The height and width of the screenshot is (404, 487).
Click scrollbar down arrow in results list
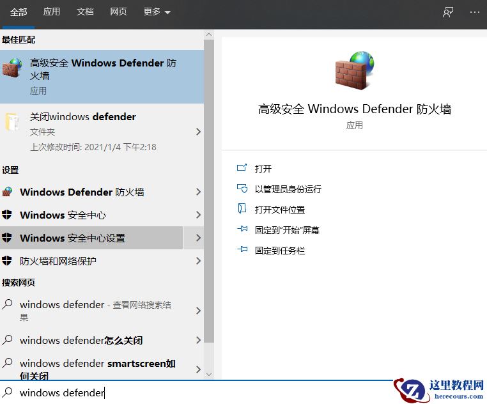point(209,375)
